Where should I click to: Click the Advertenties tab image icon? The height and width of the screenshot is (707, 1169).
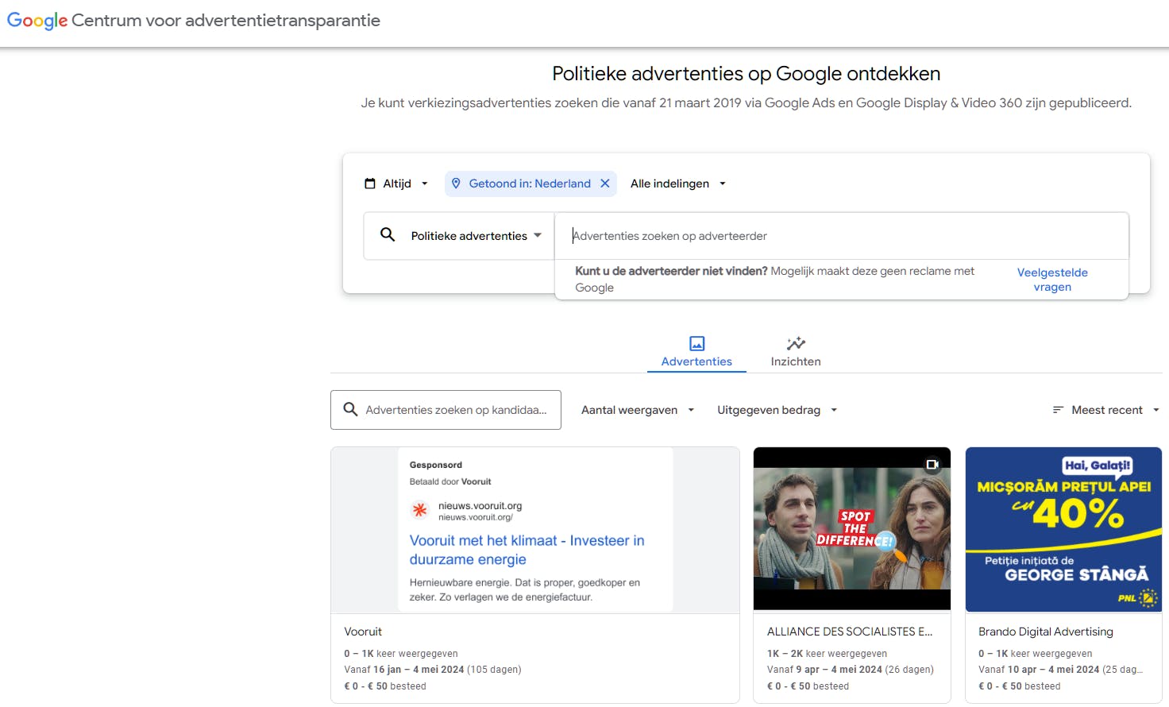(696, 343)
